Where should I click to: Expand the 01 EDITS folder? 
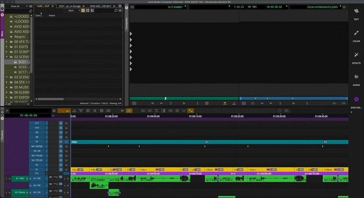[x=7, y=47]
